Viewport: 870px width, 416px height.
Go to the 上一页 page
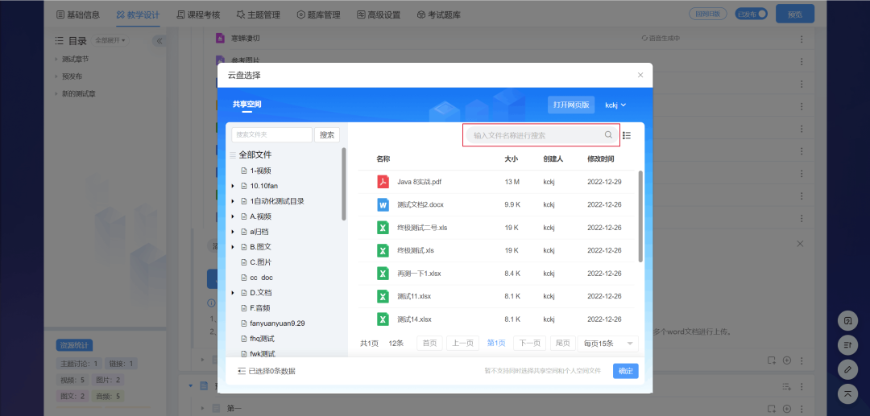[x=462, y=344]
